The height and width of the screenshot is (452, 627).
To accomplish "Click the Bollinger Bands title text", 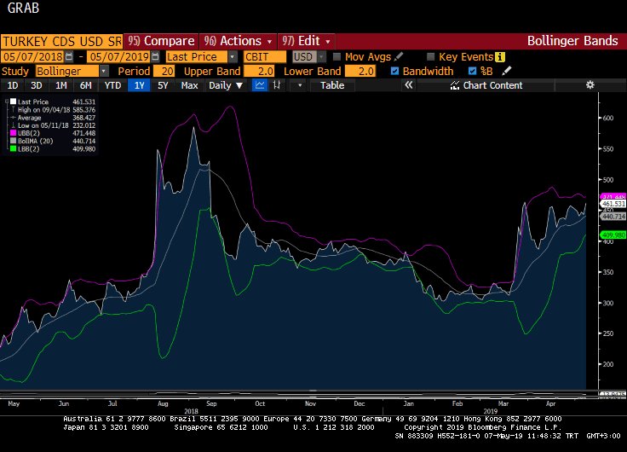I will [x=572, y=41].
